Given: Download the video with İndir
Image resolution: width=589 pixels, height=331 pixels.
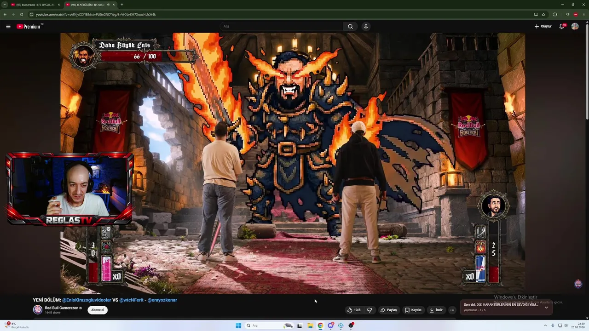Looking at the screenshot, I should (x=436, y=310).
